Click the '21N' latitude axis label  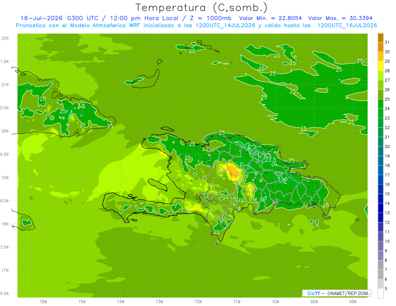(x=5, y=85)
